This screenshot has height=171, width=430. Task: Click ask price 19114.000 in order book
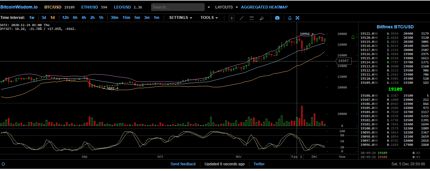click(x=369, y=62)
